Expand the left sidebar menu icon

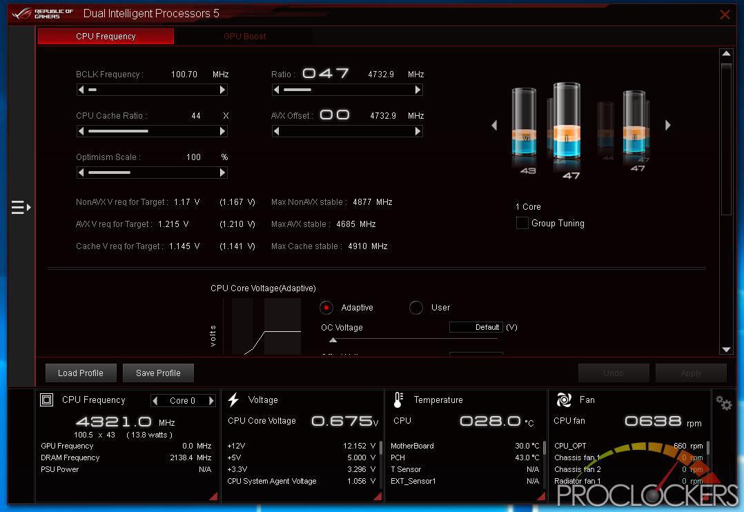coord(21,208)
